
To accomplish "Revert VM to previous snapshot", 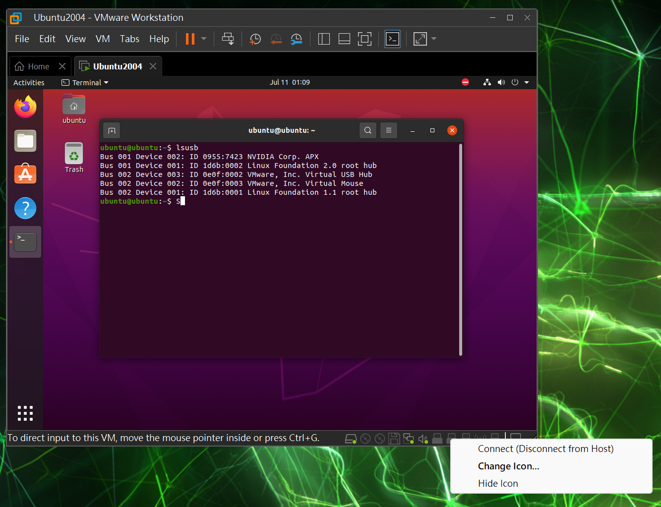I will coord(276,39).
